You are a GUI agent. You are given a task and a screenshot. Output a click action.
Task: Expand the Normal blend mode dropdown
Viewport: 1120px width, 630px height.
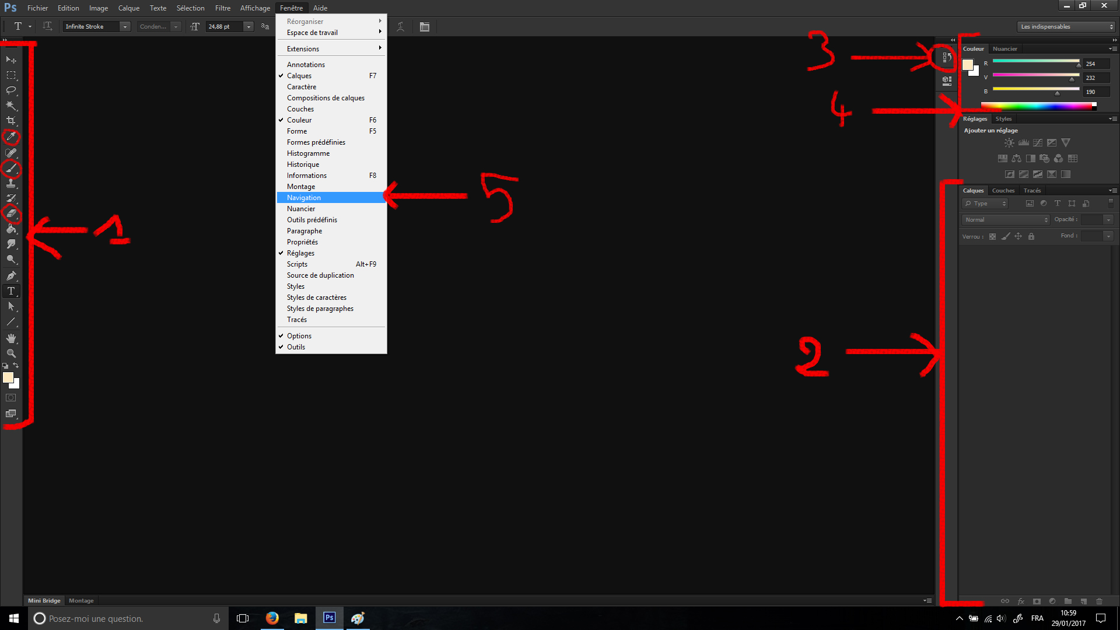coord(1006,220)
